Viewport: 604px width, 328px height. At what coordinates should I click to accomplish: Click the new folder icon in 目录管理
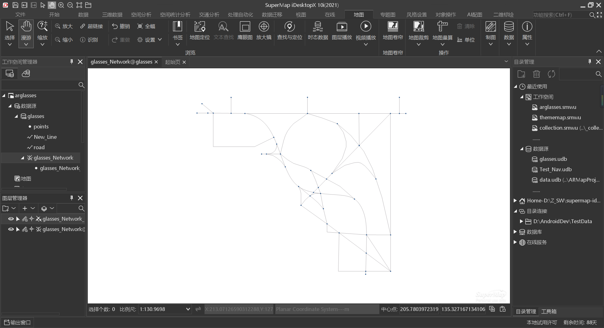coord(521,74)
